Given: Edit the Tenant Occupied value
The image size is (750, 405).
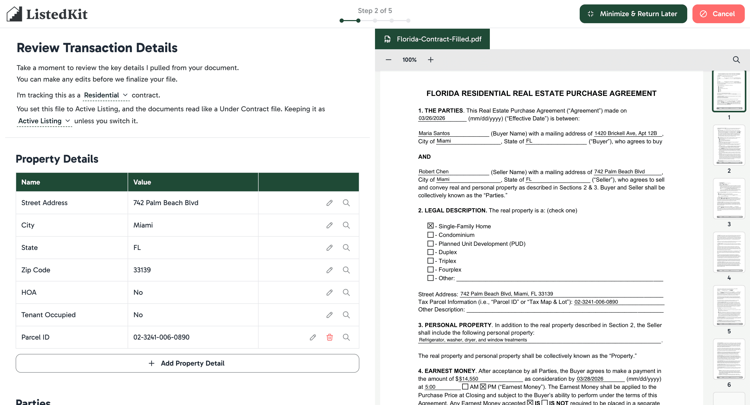Looking at the screenshot, I should click(329, 315).
